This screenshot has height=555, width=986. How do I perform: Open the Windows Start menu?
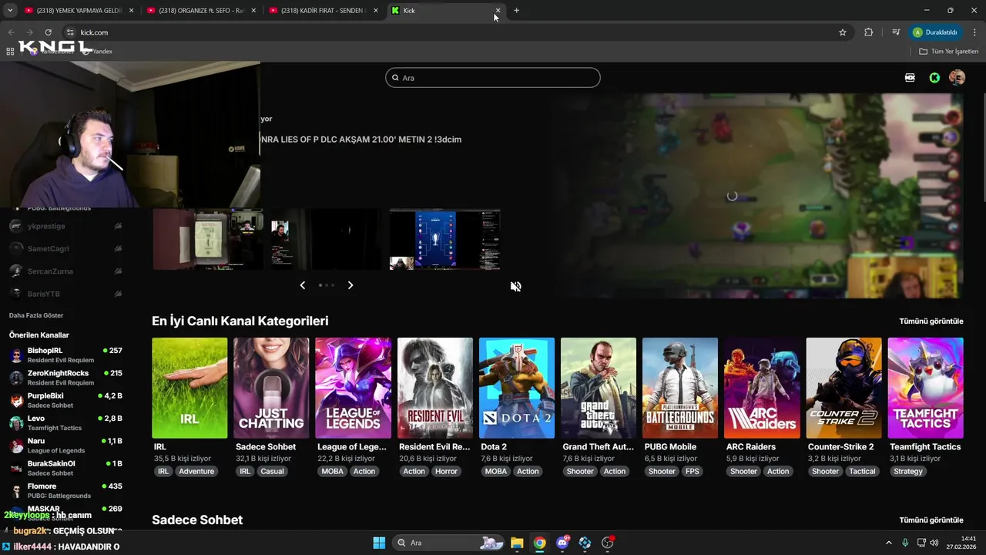[379, 543]
